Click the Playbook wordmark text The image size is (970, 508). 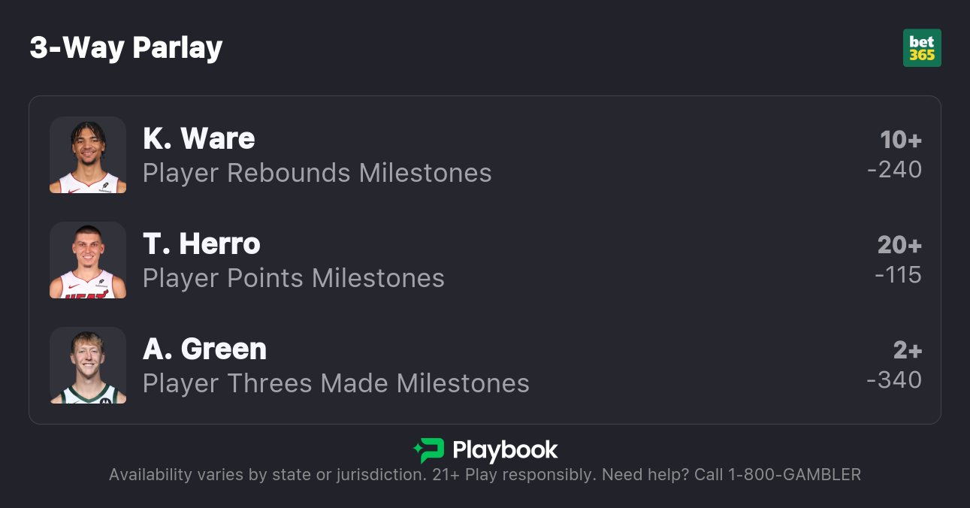505,450
